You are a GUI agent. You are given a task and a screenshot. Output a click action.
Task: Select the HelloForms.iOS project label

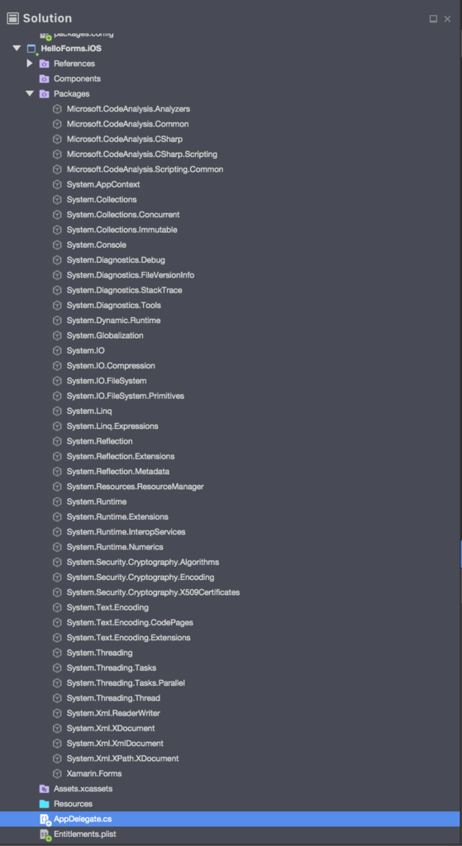71,49
